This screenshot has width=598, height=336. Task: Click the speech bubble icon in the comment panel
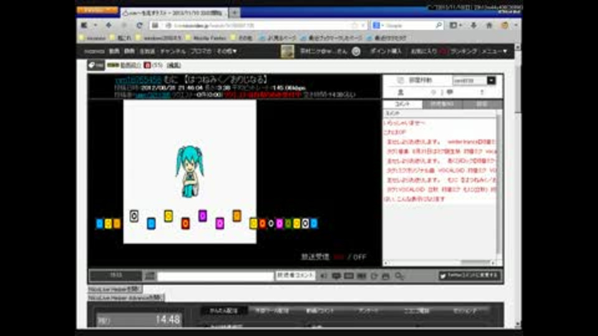[x=450, y=92]
